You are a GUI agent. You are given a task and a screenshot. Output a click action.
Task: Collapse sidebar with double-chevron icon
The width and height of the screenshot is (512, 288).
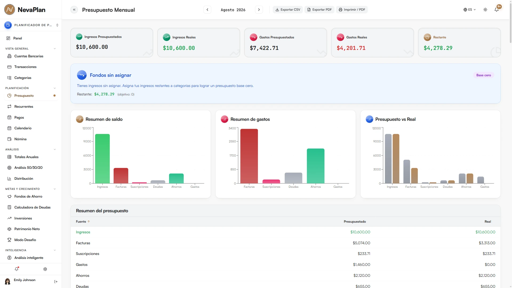pyautogui.click(x=74, y=10)
